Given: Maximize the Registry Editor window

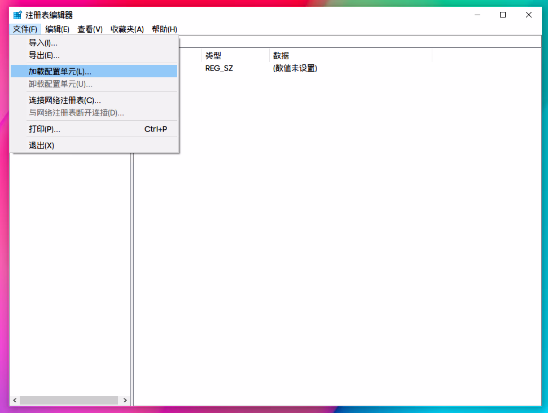Looking at the screenshot, I should (x=502, y=15).
